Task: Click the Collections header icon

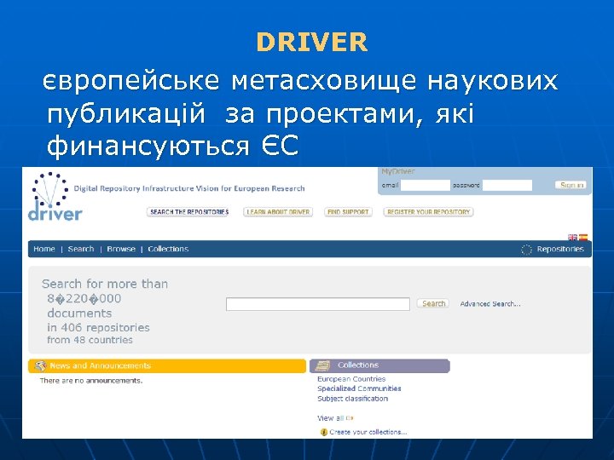Action: pyautogui.click(x=323, y=365)
